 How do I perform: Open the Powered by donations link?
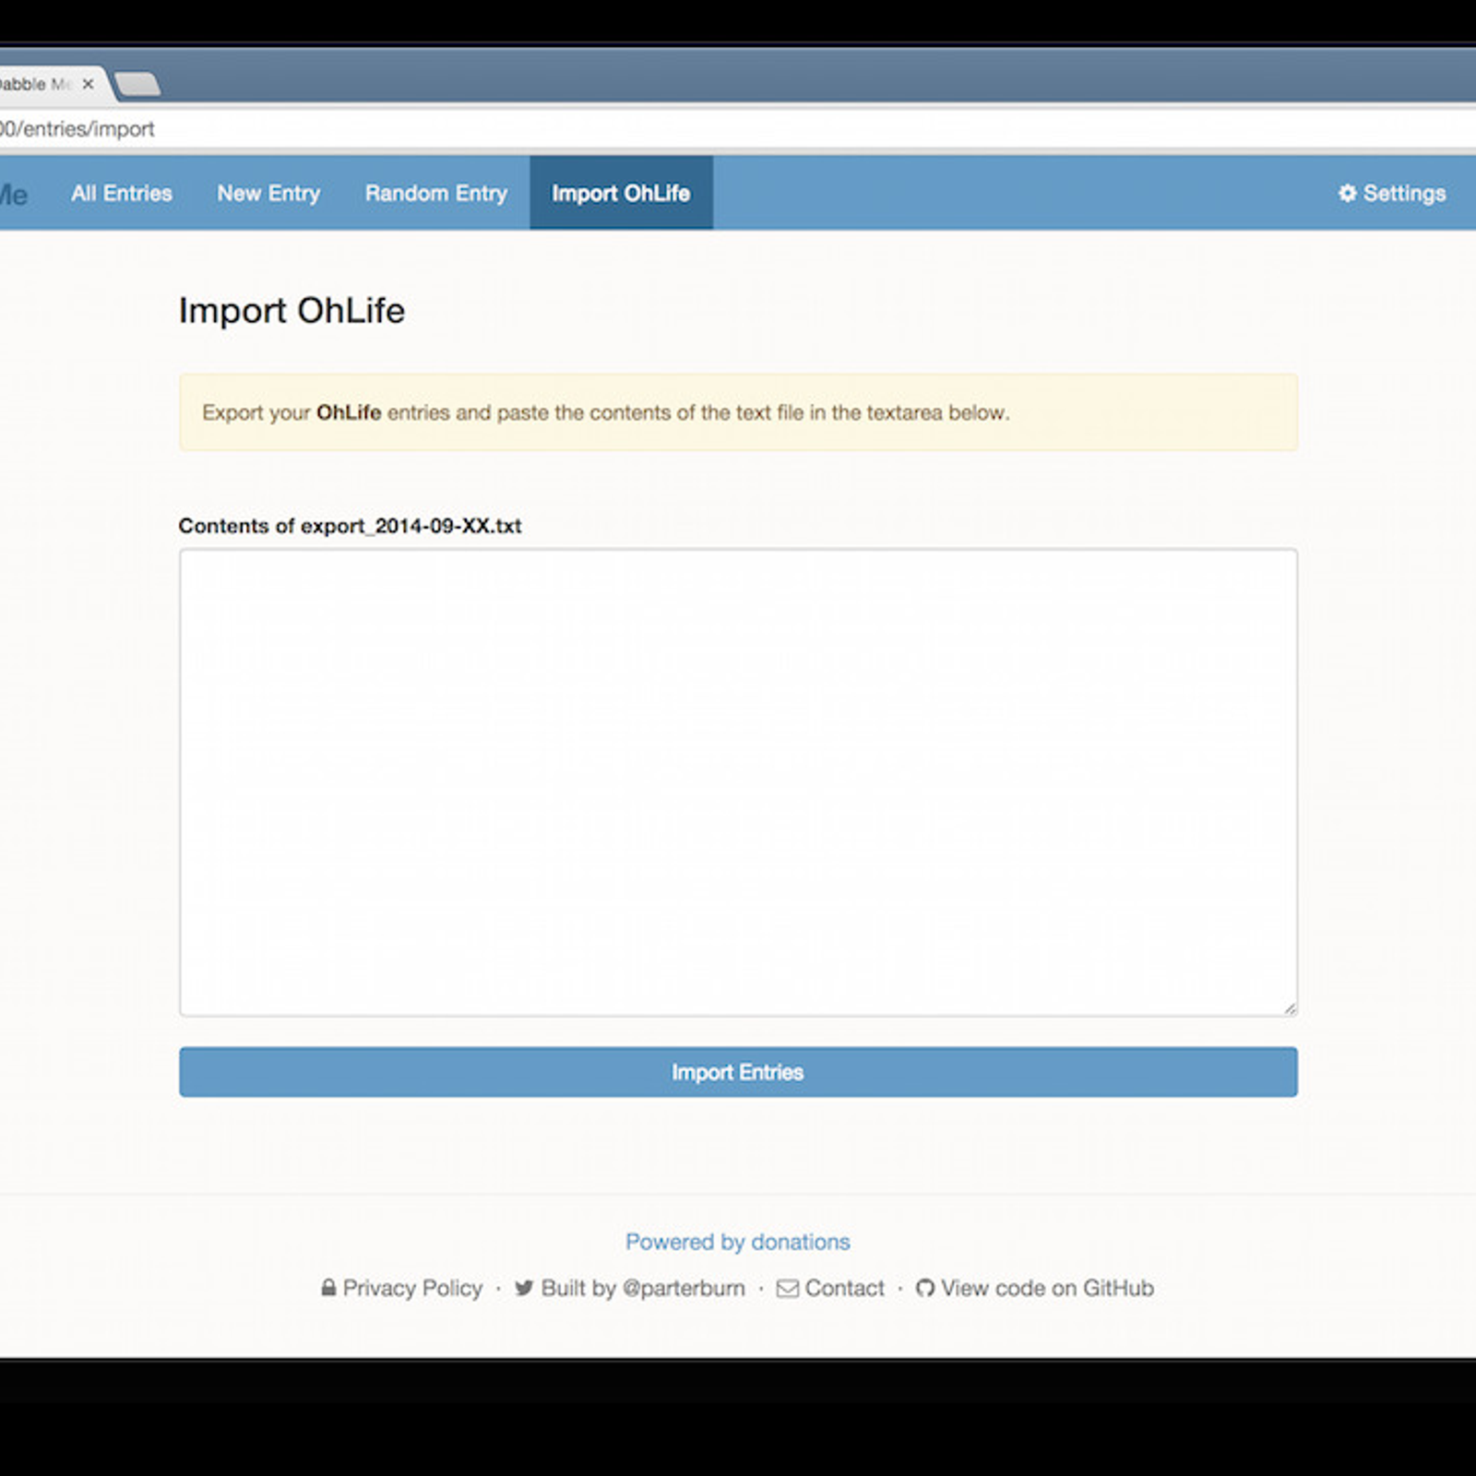(738, 1242)
